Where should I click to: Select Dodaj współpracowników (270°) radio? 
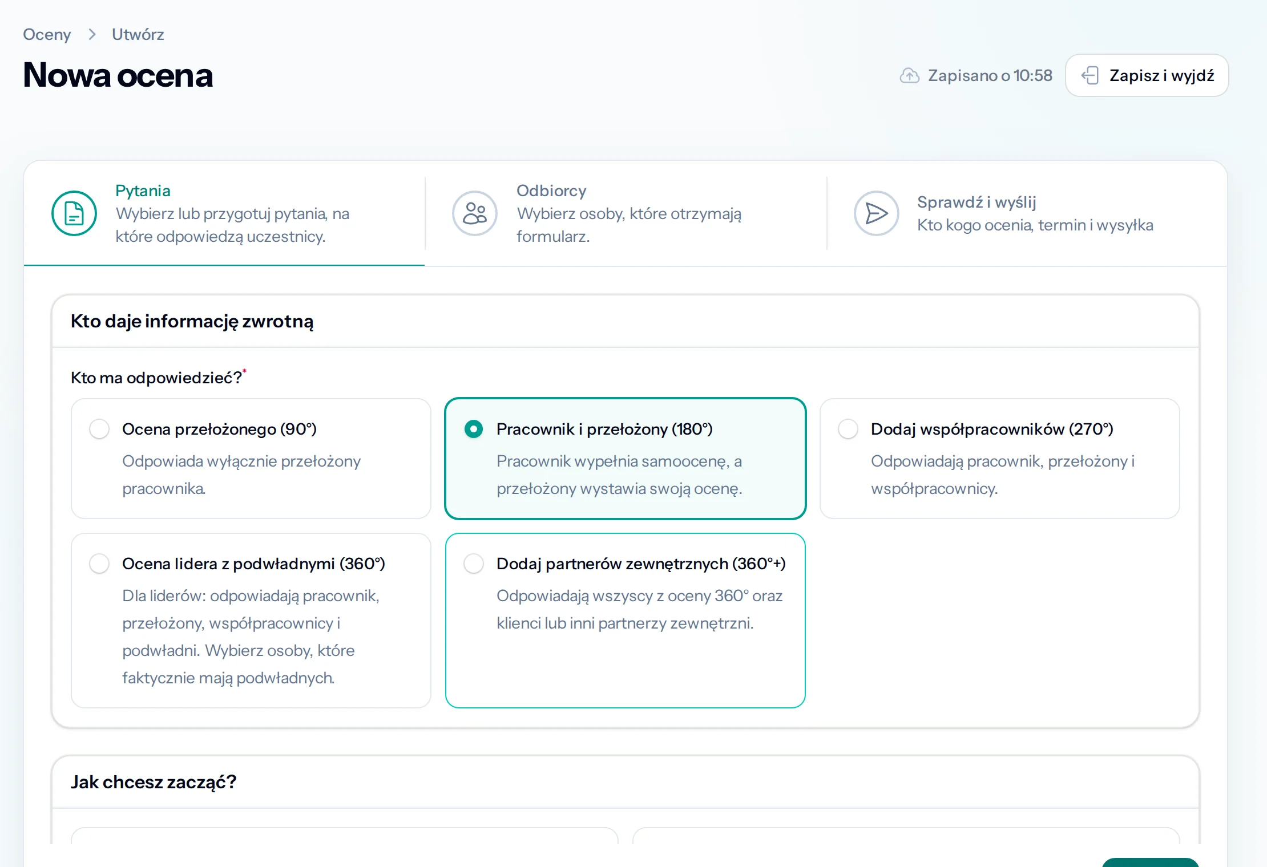(848, 429)
